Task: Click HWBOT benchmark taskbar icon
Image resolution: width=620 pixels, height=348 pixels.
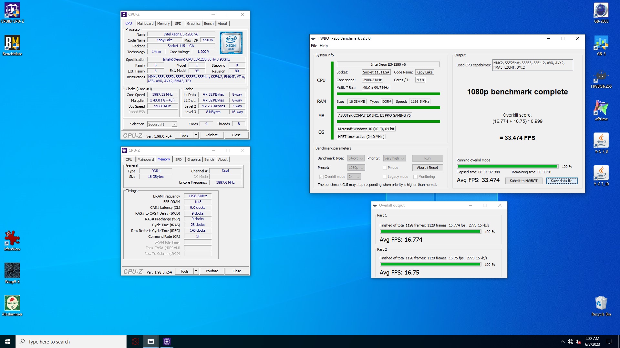Action: click(151, 342)
